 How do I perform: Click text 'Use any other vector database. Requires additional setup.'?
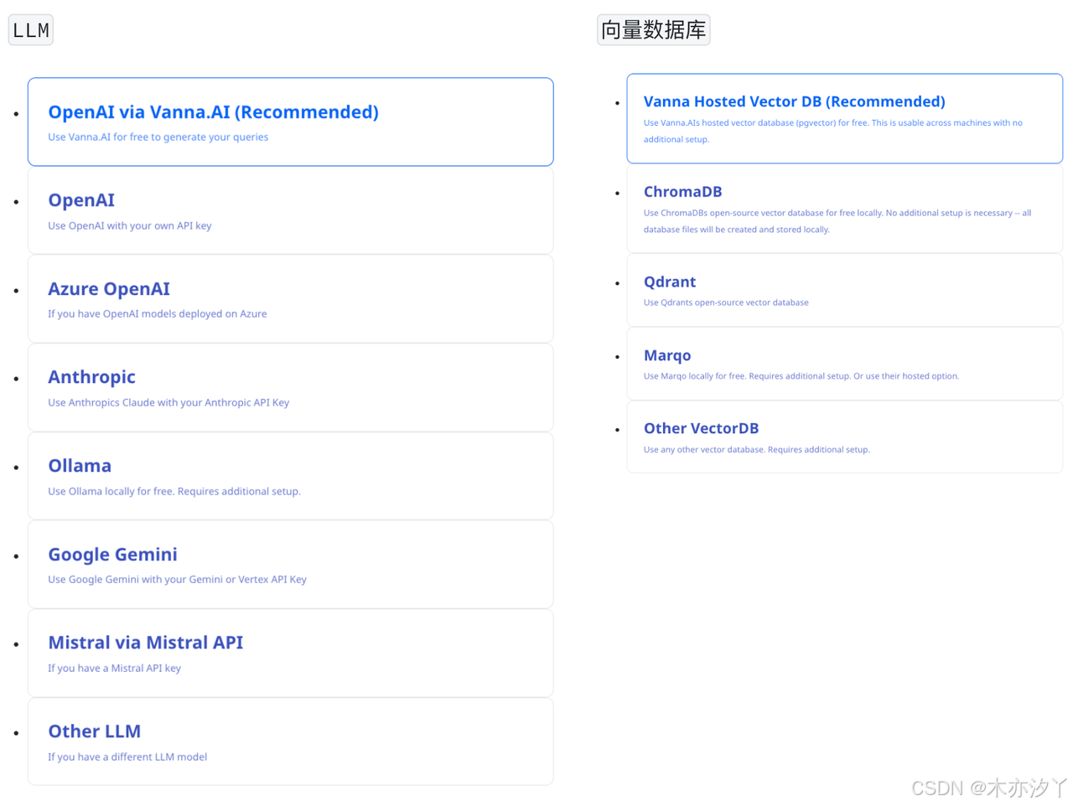tap(756, 450)
